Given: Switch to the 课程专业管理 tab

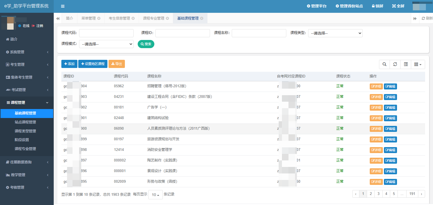Looking at the screenshot, I should tap(154, 18).
